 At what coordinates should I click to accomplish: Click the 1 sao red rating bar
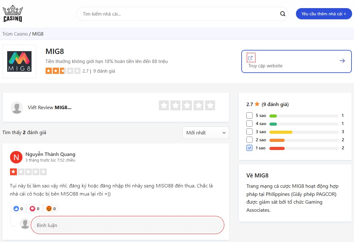tap(304, 148)
